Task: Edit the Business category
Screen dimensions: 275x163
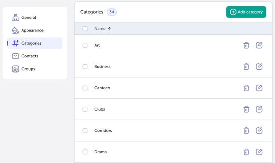Action: click(x=259, y=66)
